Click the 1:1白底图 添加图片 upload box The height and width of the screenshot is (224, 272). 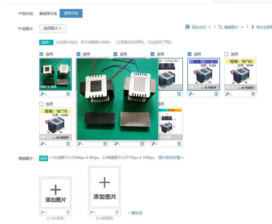tap(56, 193)
